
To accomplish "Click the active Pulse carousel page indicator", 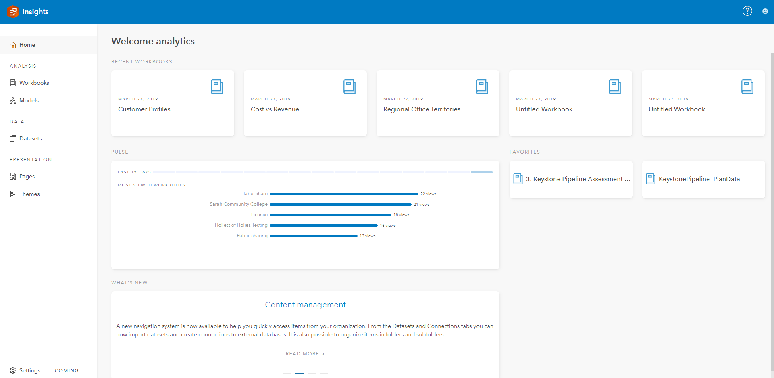I will tap(324, 263).
